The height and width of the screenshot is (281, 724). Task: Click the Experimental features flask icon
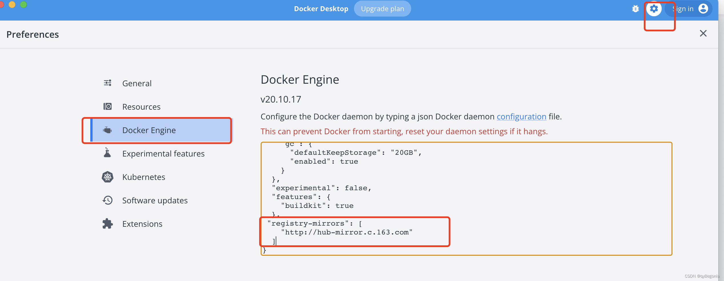click(x=107, y=153)
